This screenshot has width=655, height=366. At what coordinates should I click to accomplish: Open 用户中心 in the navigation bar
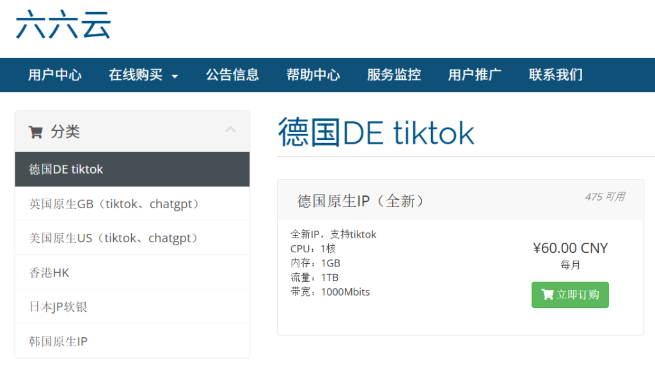pos(55,75)
